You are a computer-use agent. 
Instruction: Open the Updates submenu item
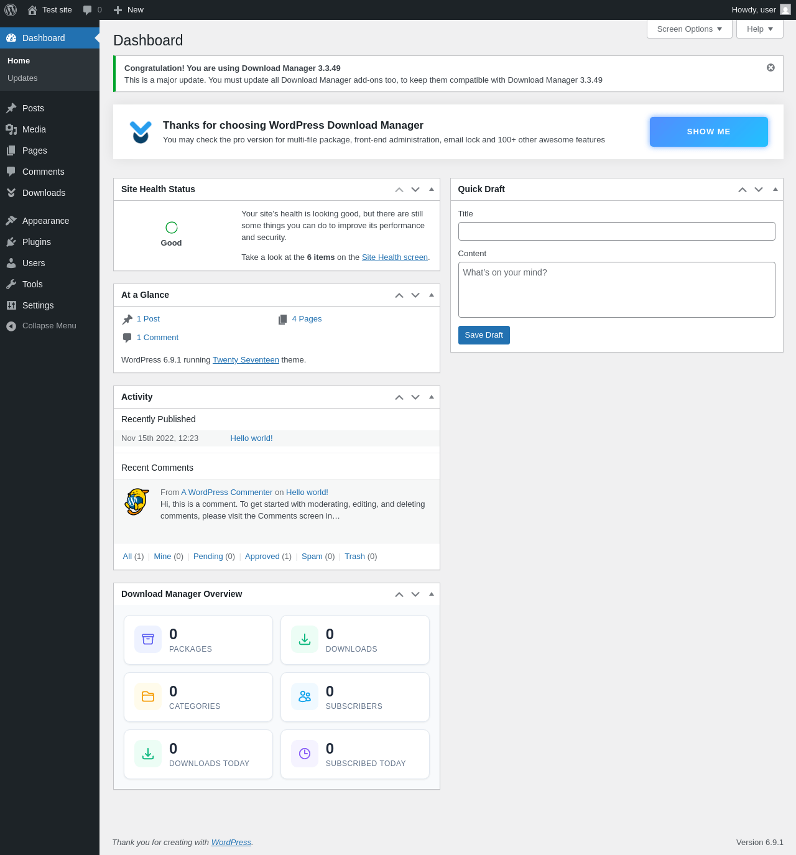tap(22, 78)
